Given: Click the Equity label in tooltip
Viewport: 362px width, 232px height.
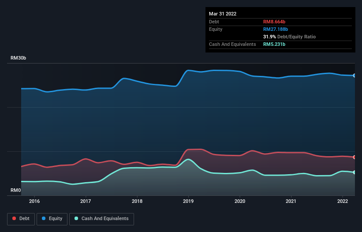Looking at the screenshot, I should tap(216, 29).
